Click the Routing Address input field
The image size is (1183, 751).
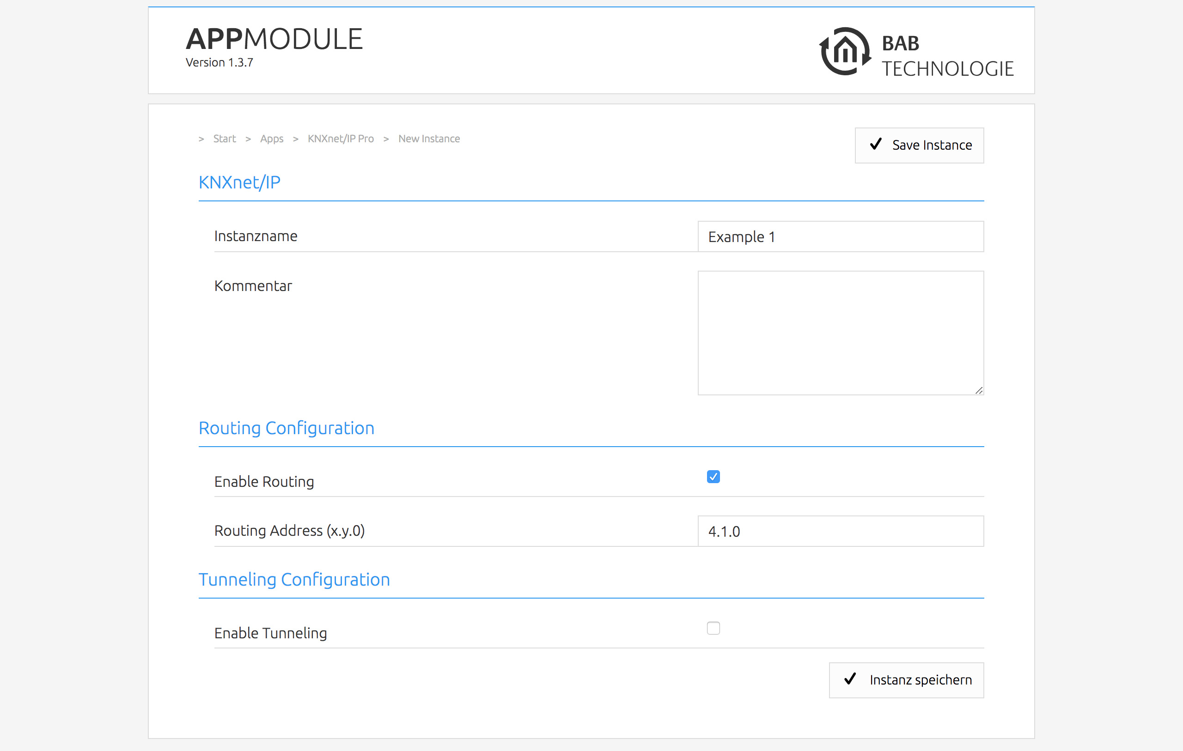pos(840,532)
